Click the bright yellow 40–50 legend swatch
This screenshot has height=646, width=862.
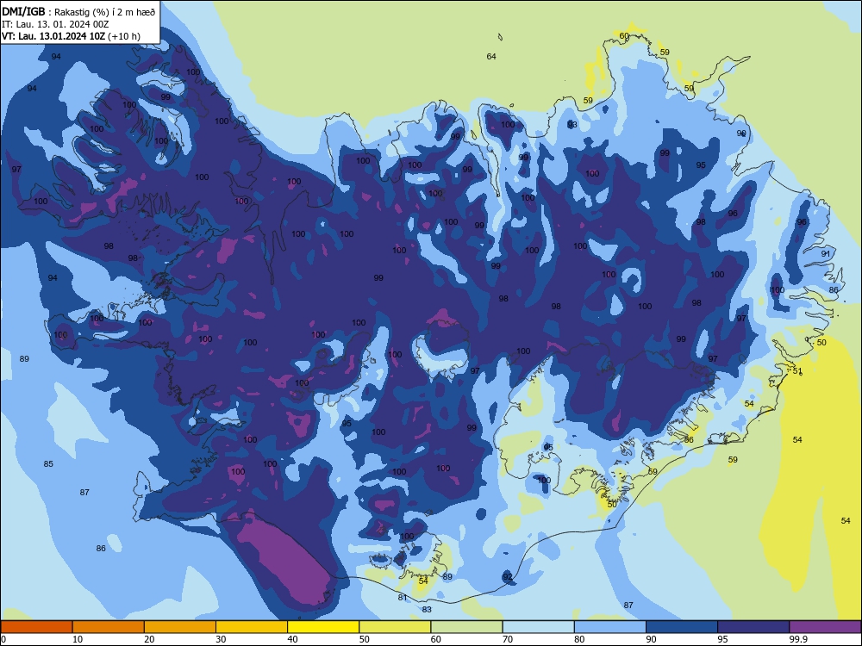(323, 627)
